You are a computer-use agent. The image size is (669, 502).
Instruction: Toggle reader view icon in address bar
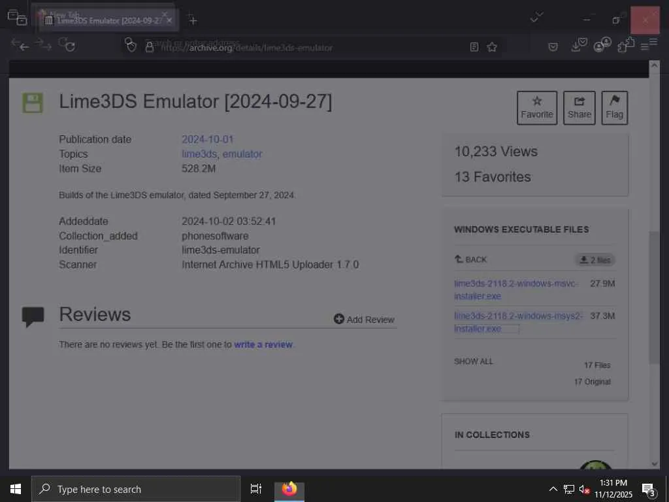474,47
